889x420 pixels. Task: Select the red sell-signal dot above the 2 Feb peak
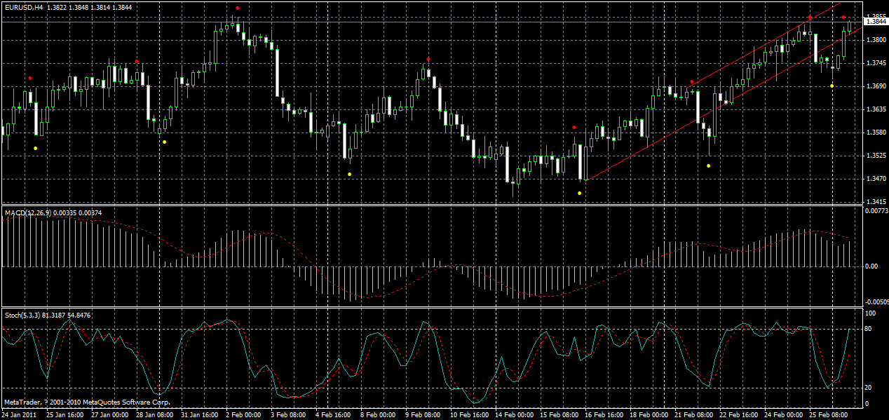tap(238, 8)
